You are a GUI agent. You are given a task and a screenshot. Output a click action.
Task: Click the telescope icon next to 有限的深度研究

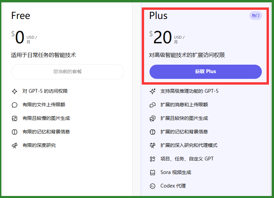click(15, 146)
